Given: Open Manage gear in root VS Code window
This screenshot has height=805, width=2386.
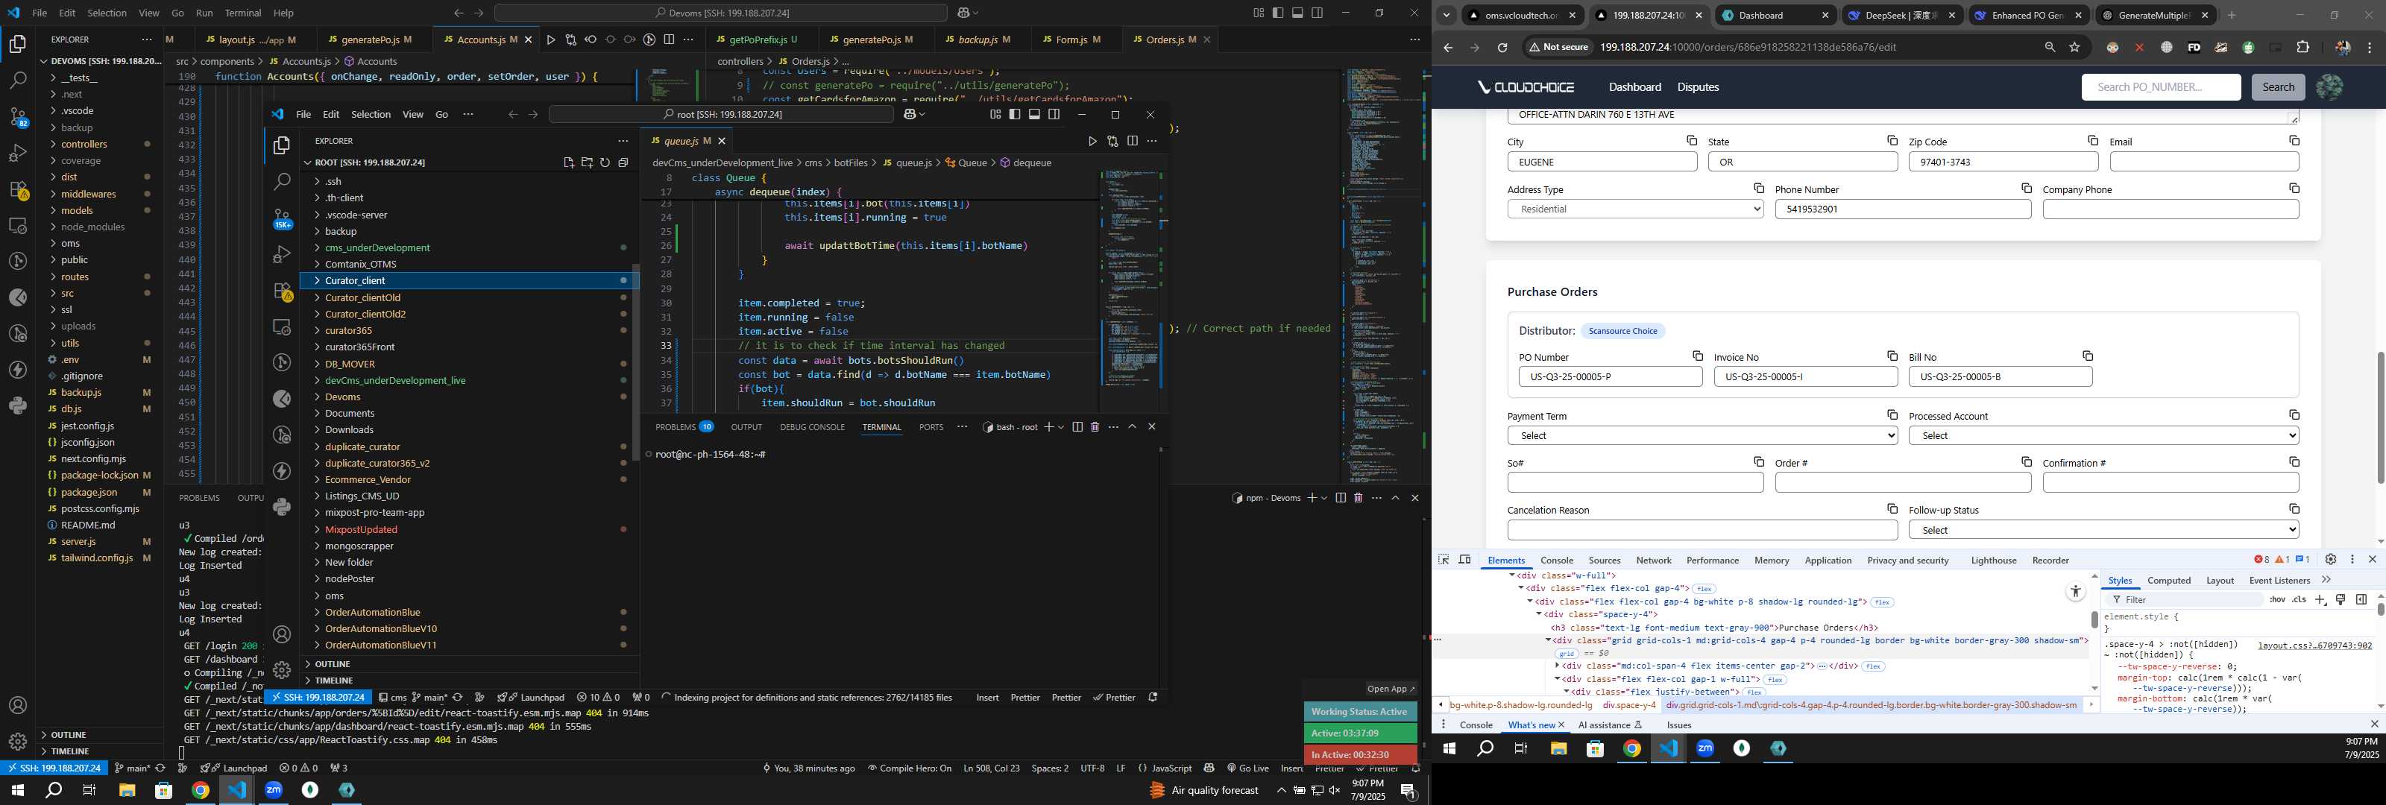Looking at the screenshot, I should pos(283,669).
